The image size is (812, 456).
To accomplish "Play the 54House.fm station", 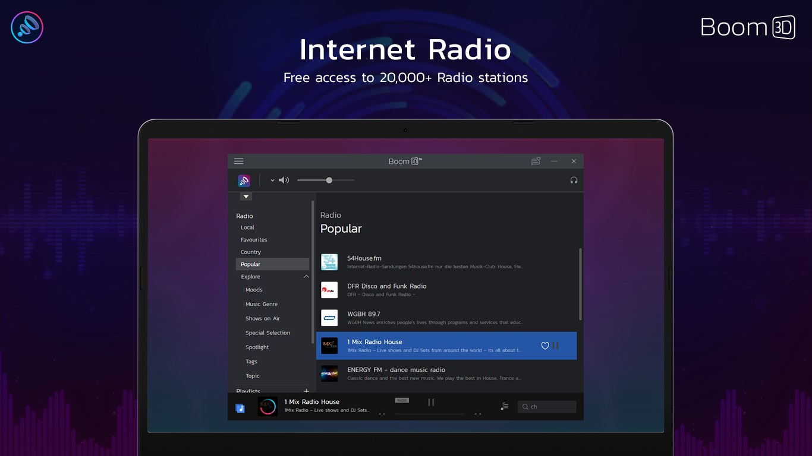I will 446,262.
